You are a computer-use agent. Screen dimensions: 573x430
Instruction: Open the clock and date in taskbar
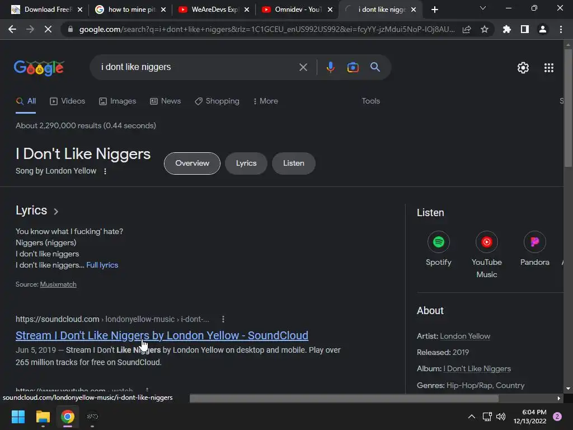click(530, 417)
